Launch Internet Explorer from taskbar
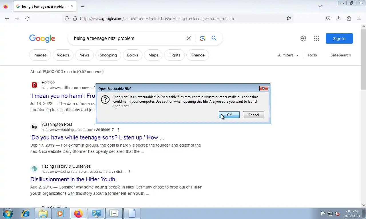This screenshot has height=219, width=366. pos(26,213)
